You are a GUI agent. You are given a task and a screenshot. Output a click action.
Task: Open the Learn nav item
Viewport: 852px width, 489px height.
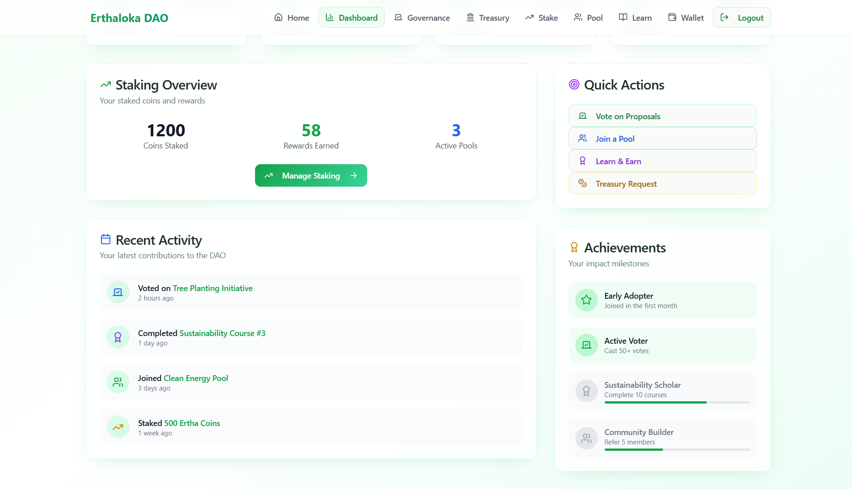point(635,18)
